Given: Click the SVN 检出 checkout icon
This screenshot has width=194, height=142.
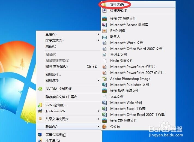Looking at the screenshot, I should 40,105.
